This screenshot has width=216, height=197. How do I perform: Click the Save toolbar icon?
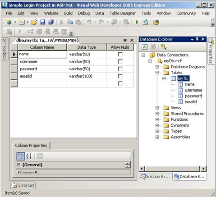pos(42,22)
